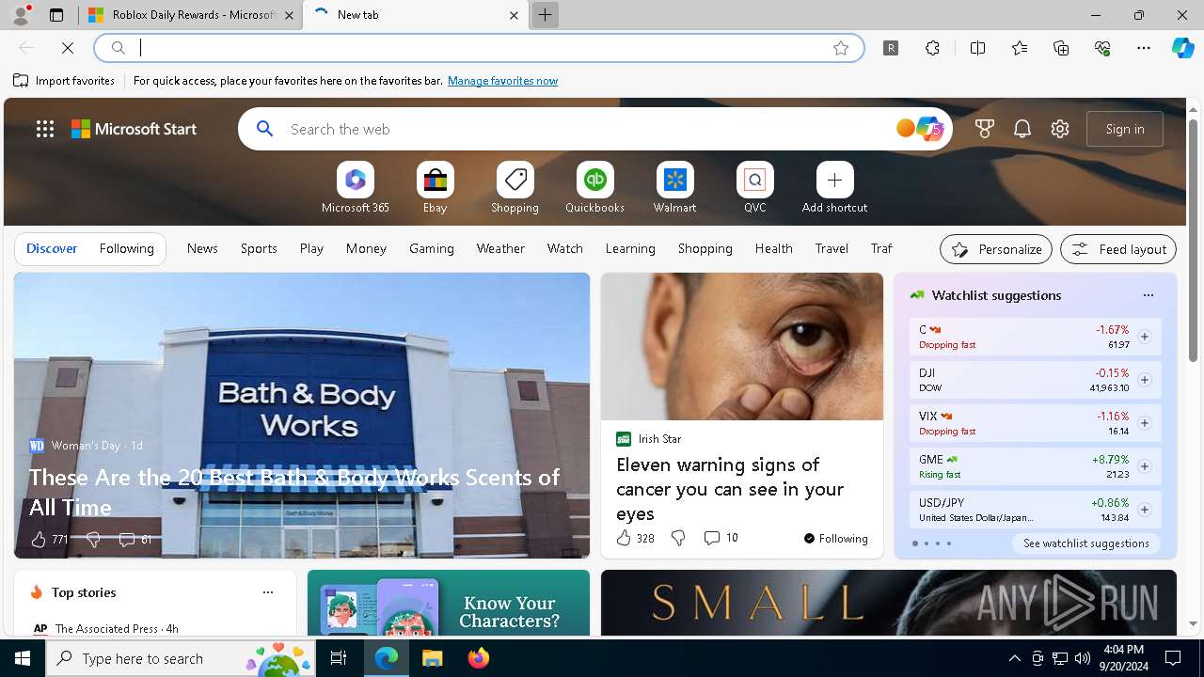
Task: Open Task View on the taskbar
Action: (x=339, y=658)
